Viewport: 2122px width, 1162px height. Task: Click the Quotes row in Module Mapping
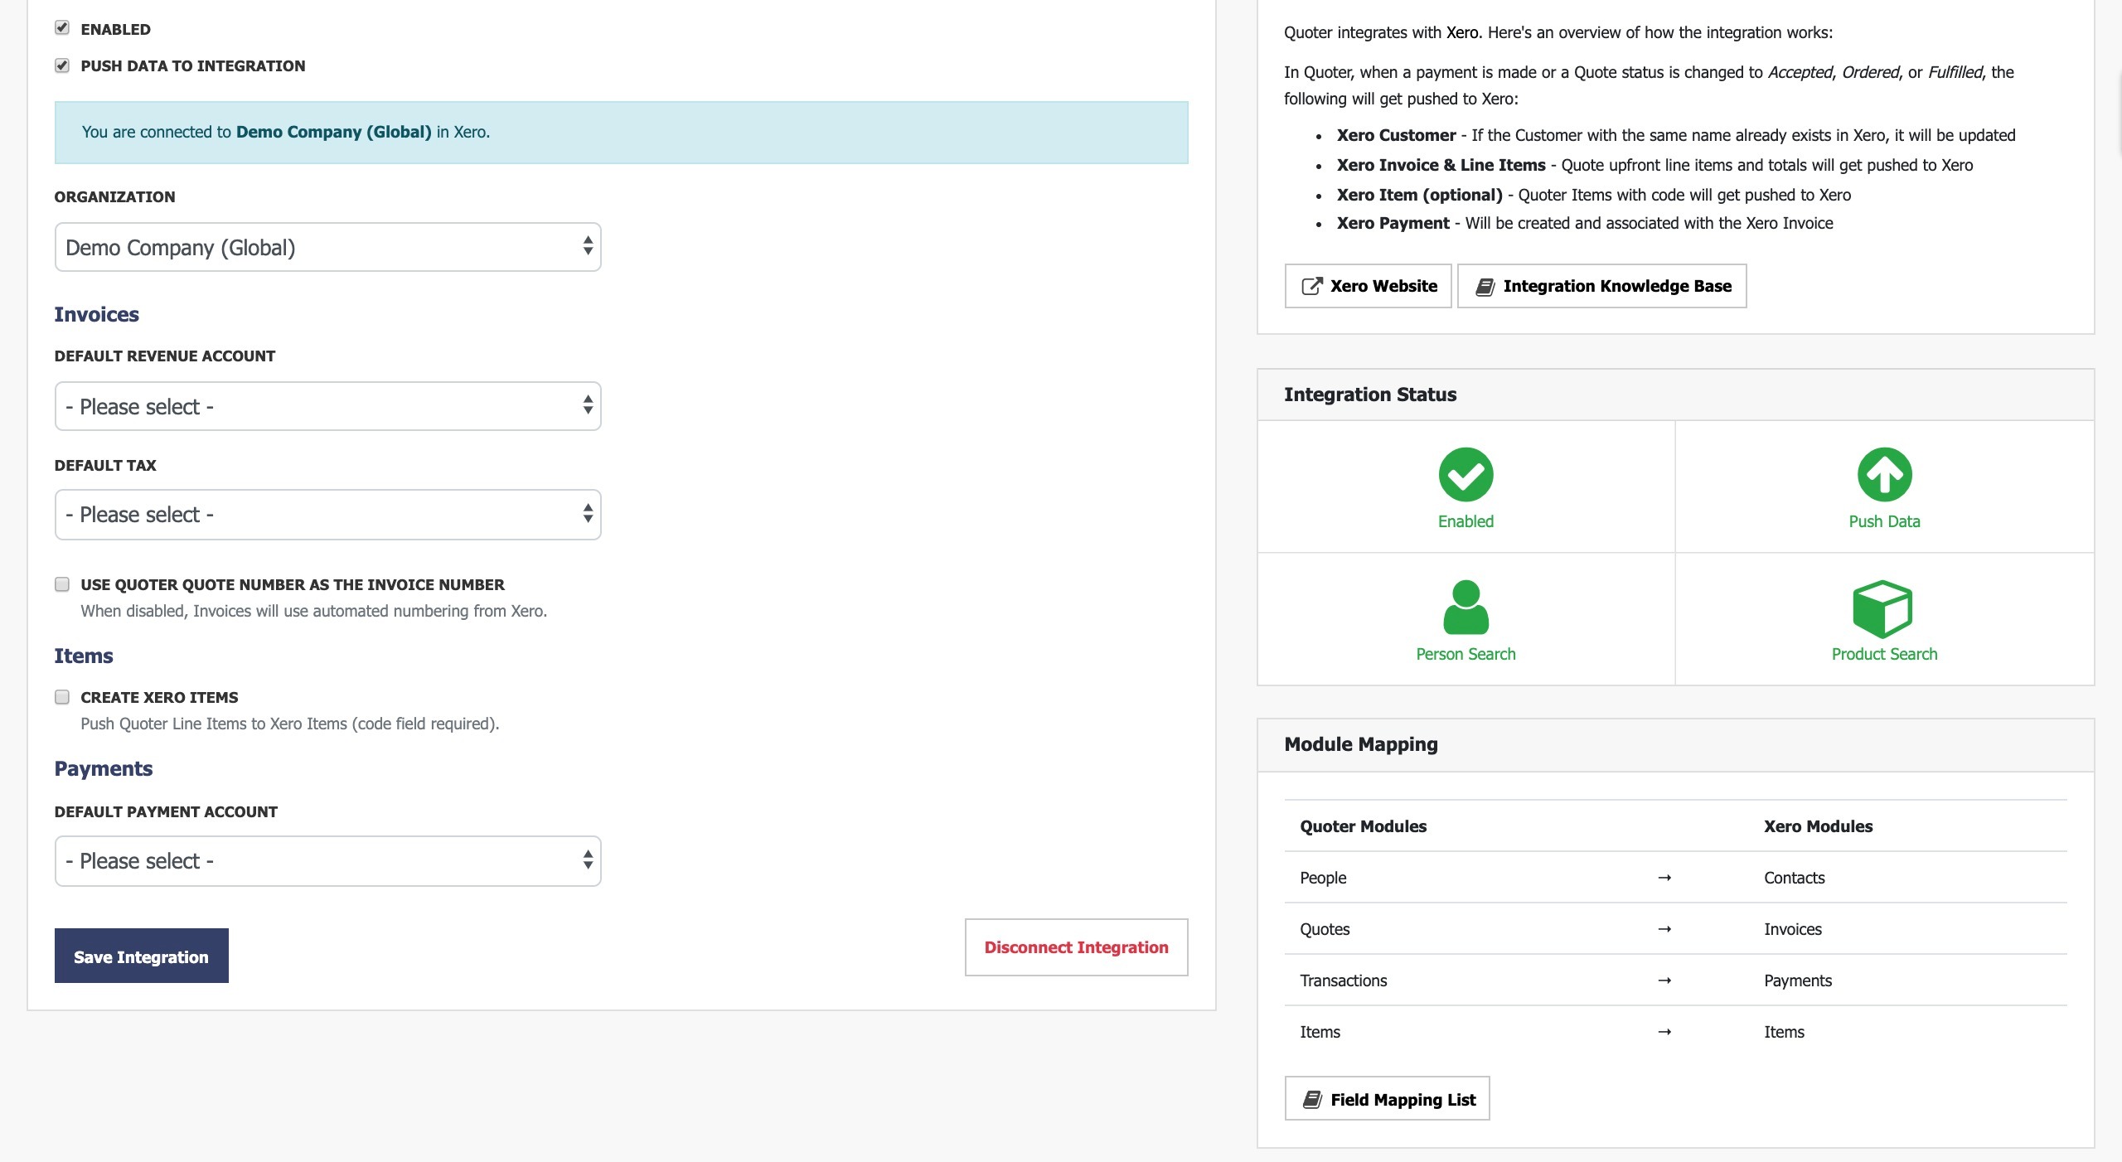1675,929
